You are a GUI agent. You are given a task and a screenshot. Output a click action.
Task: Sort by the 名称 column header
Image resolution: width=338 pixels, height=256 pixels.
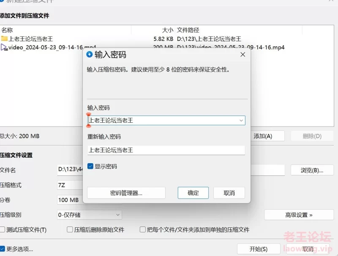(x=65, y=30)
